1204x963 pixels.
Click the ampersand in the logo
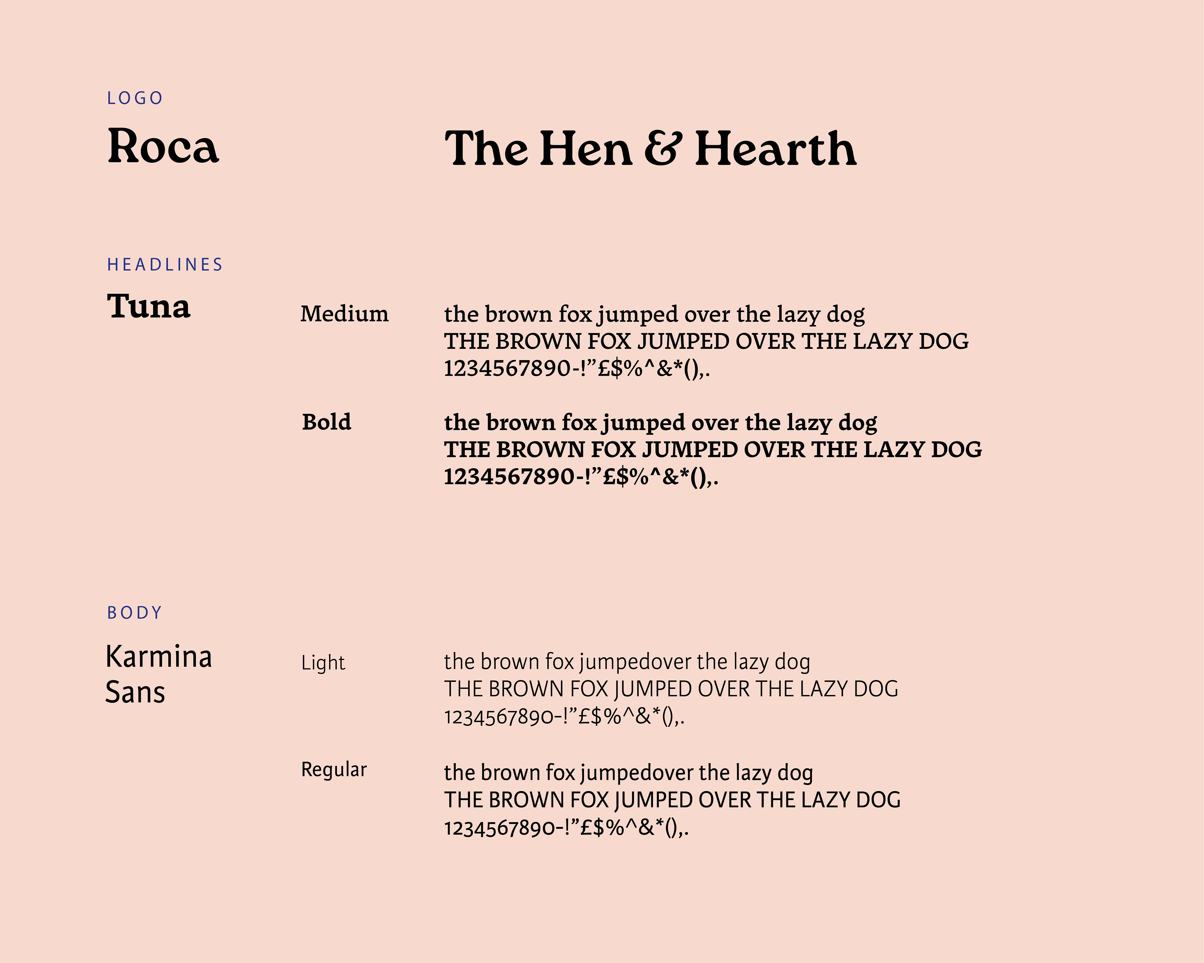click(x=663, y=149)
